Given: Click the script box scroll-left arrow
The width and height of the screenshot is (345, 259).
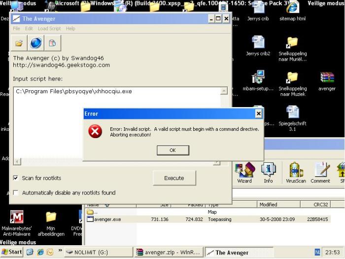Looking at the screenshot, I should pyautogui.click(x=17, y=162).
